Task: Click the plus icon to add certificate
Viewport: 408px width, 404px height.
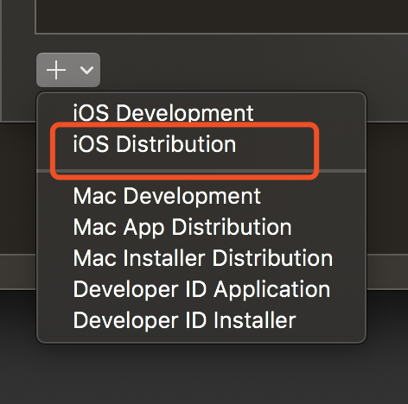Action: tap(56, 70)
